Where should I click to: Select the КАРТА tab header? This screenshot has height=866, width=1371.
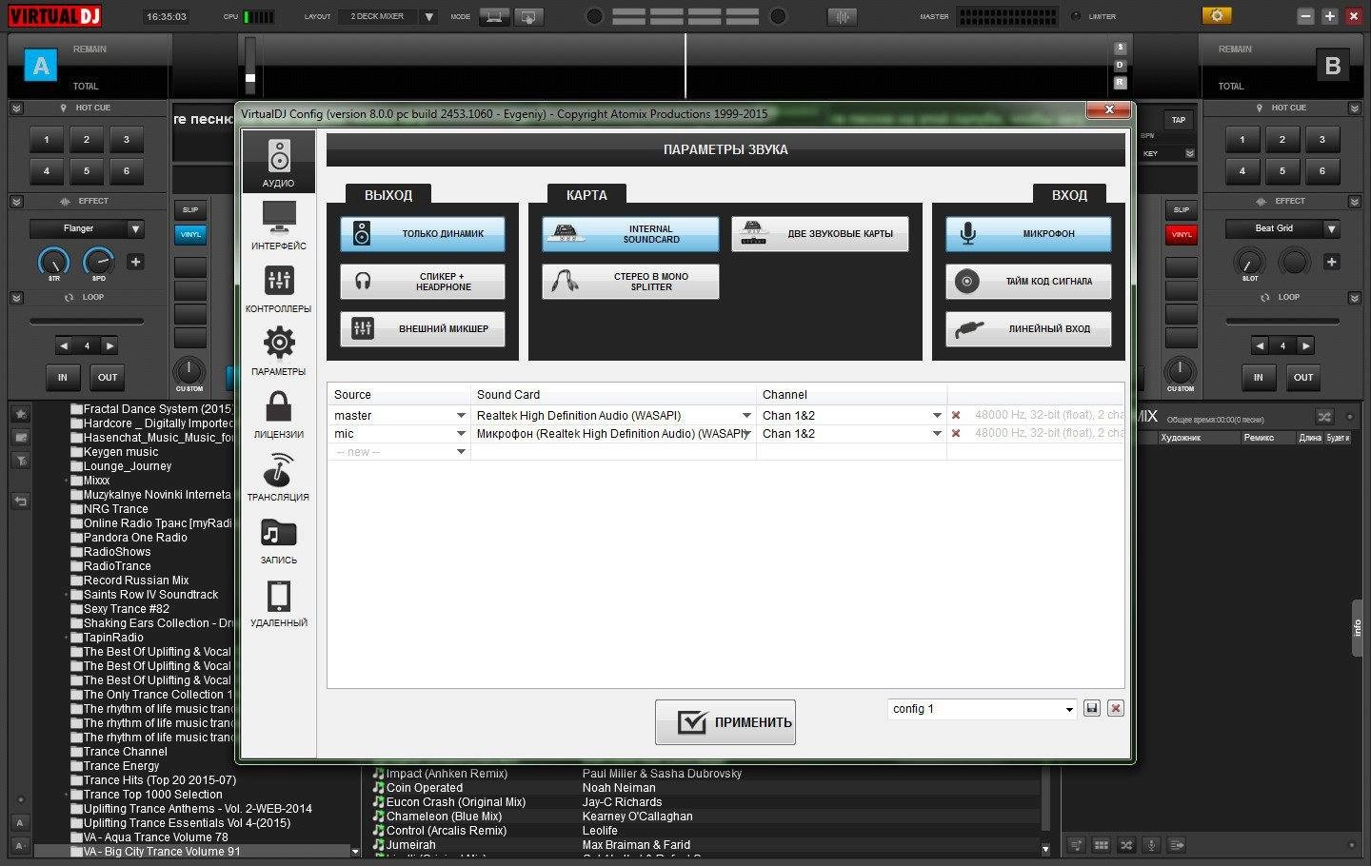[x=586, y=194]
